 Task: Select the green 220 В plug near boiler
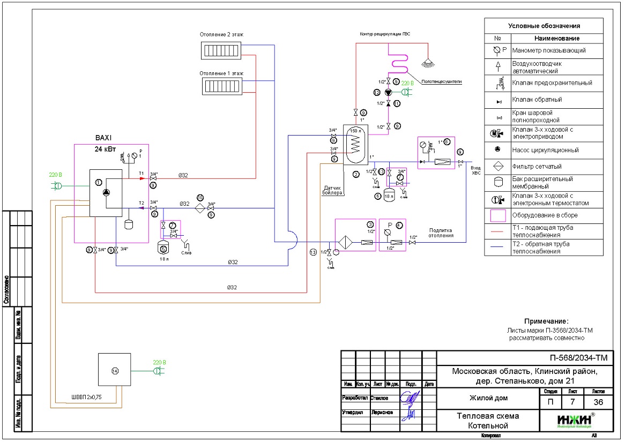point(56,185)
